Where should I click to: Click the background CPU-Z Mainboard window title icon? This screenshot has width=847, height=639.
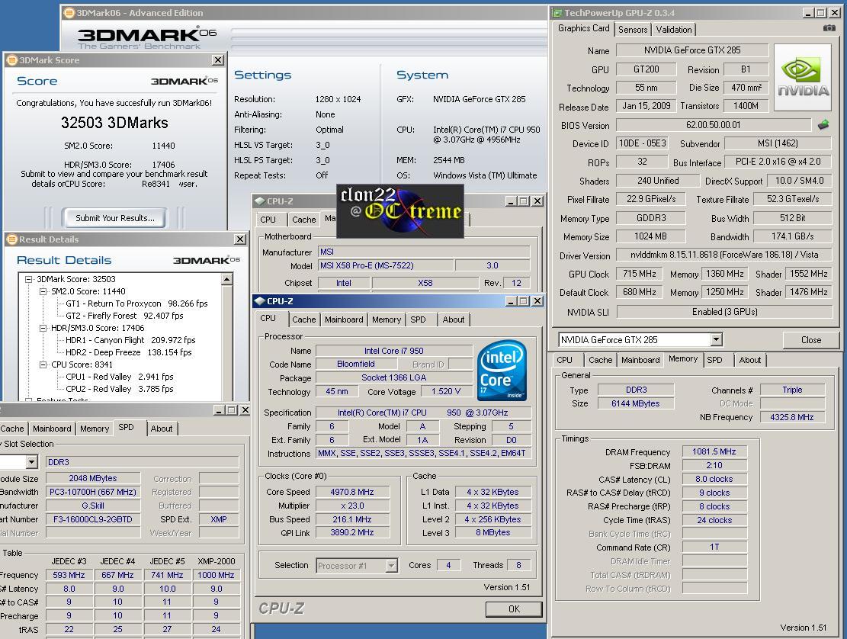coord(259,201)
